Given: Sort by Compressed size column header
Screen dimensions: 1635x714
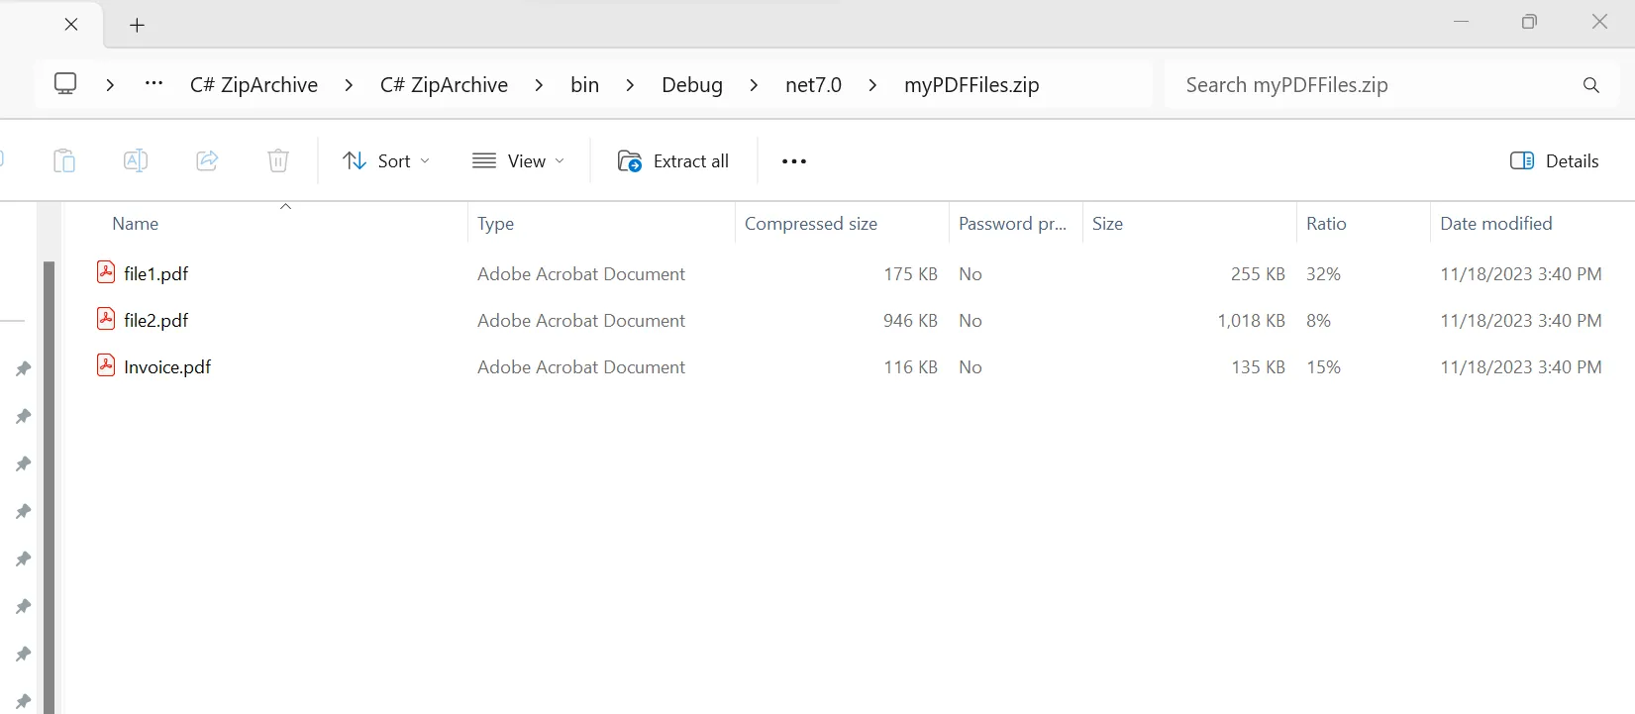Looking at the screenshot, I should point(810,224).
